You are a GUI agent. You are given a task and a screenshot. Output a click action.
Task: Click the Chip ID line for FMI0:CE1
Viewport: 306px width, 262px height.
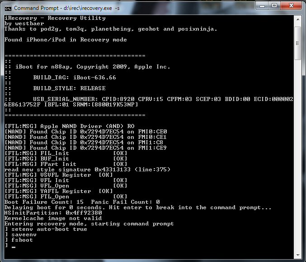(x=86, y=137)
